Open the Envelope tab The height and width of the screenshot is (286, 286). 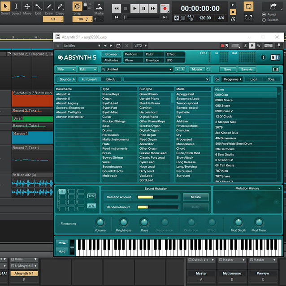point(152,60)
